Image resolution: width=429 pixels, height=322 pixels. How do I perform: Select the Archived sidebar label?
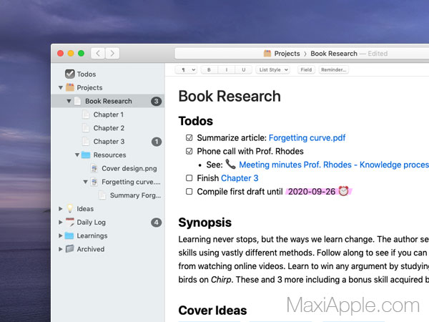click(x=91, y=249)
